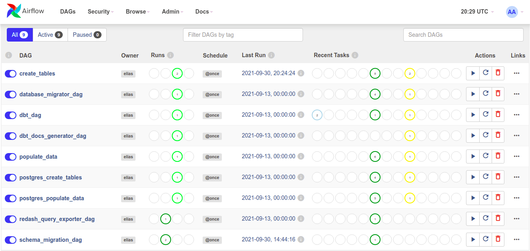
Task: Refresh redash_query_exporter_dag
Action: point(486,219)
